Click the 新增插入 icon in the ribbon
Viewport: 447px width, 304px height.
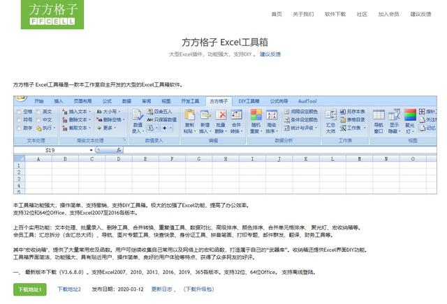coord(205,115)
